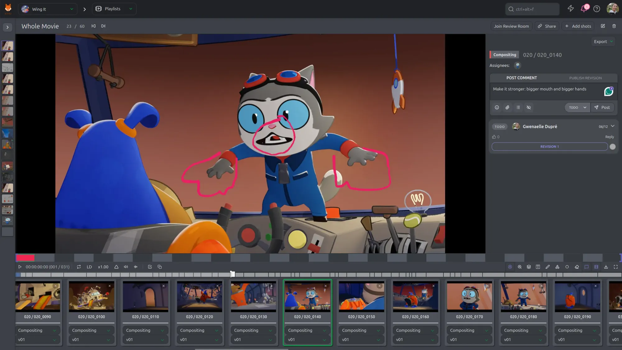Expand Gwenaelle Dupré's comment menu chevron

(613, 126)
